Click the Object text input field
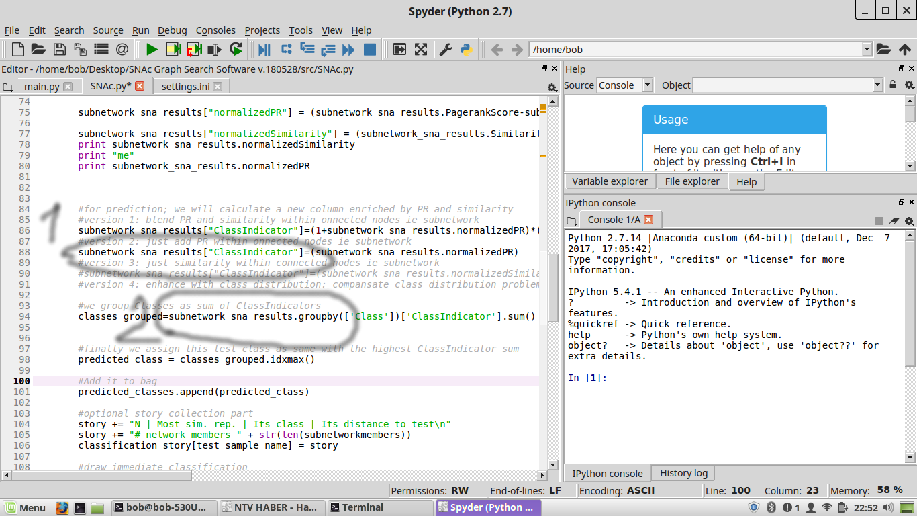 [783, 85]
